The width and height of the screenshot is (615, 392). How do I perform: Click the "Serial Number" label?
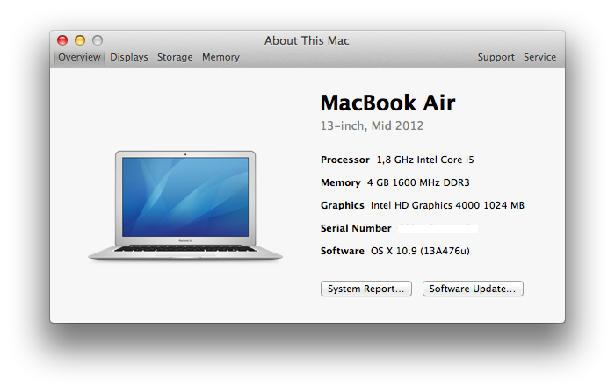pos(356,228)
